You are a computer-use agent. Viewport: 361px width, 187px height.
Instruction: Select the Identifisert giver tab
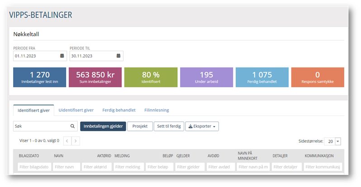point(33,110)
